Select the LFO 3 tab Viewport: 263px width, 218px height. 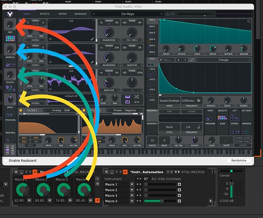pos(152,79)
